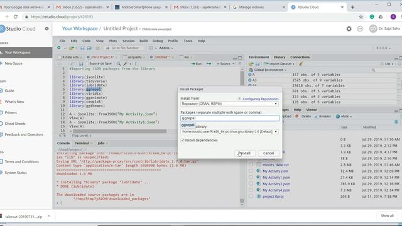Click the Rename icon in Files pane
This screenshot has width=402, height=226.
316,116
